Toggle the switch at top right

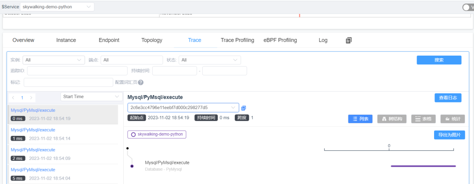(469, 7)
